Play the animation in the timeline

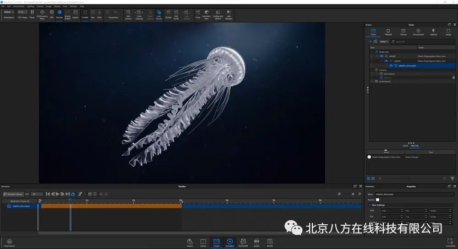click(x=58, y=194)
